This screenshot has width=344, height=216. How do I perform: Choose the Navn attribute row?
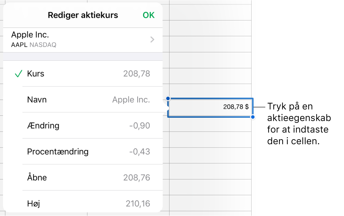click(x=37, y=100)
